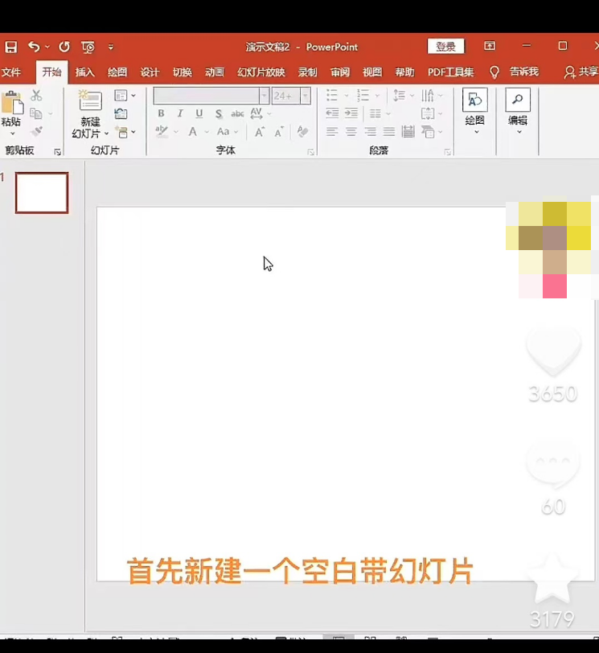
Task: Click the Share (共享) button
Action: pyautogui.click(x=582, y=72)
